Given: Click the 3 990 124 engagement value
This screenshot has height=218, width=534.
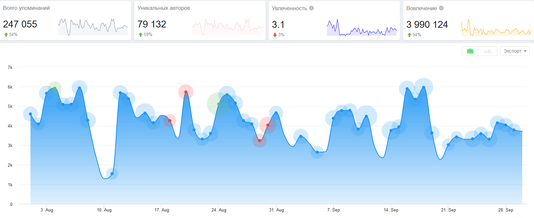Looking at the screenshot, I should [427, 25].
